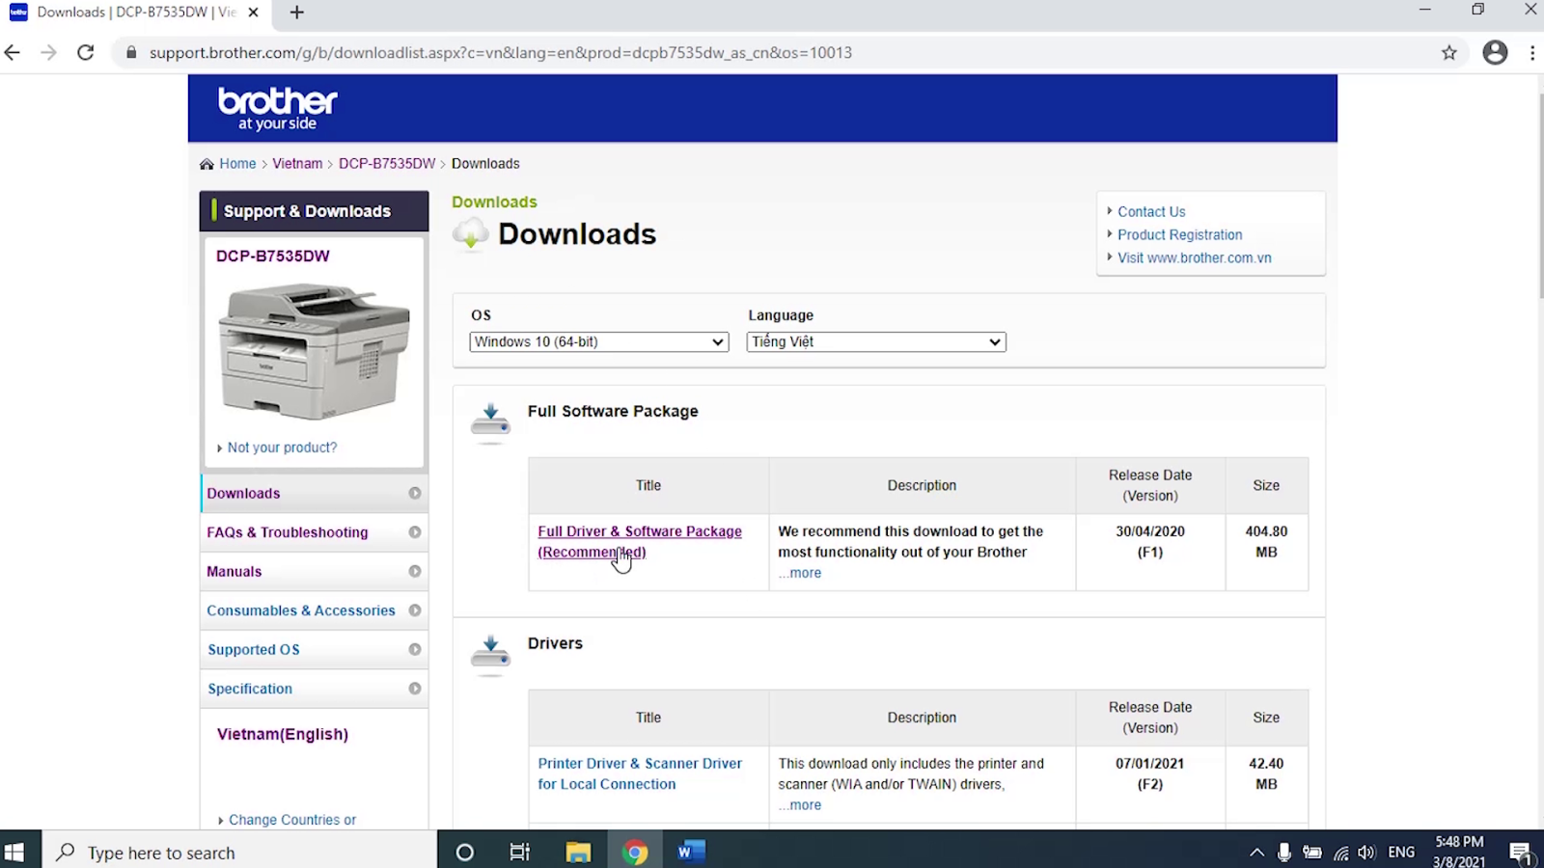The width and height of the screenshot is (1544, 868).
Task: Open the Tiếng Việt language dropdown
Action: tap(874, 341)
